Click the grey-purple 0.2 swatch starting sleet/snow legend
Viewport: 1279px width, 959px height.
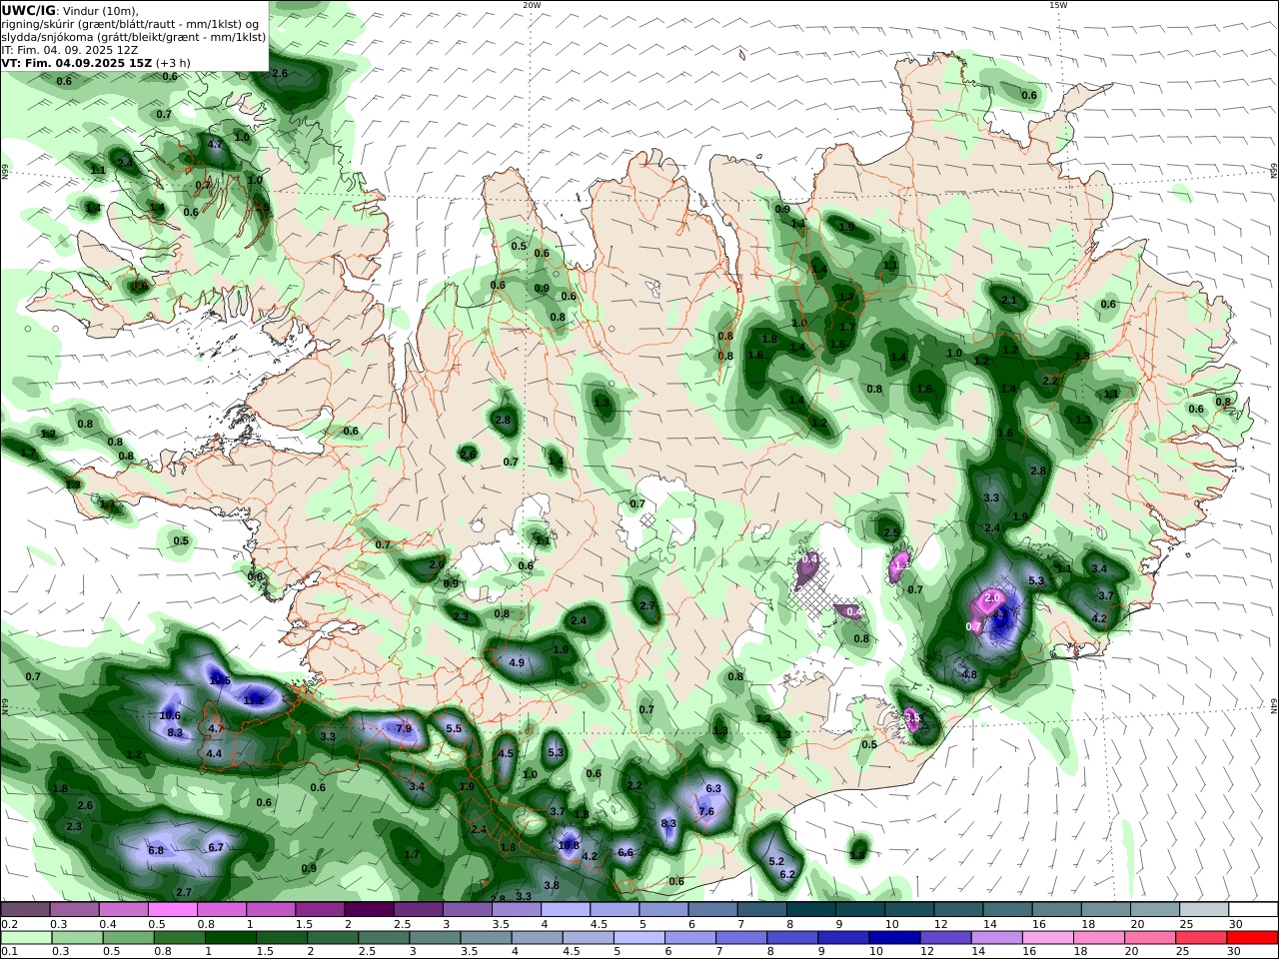click(25, 910)
